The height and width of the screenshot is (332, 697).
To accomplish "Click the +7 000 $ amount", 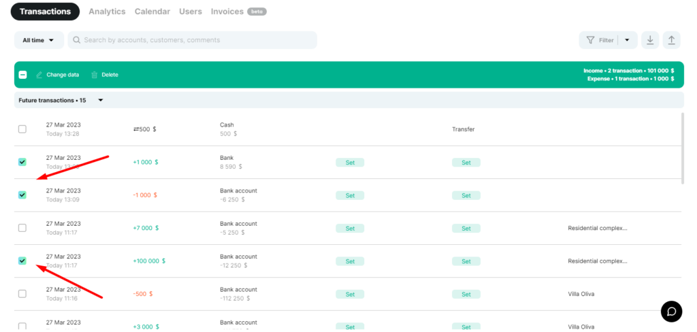I will pyautogui.click(x=146, y=228).
